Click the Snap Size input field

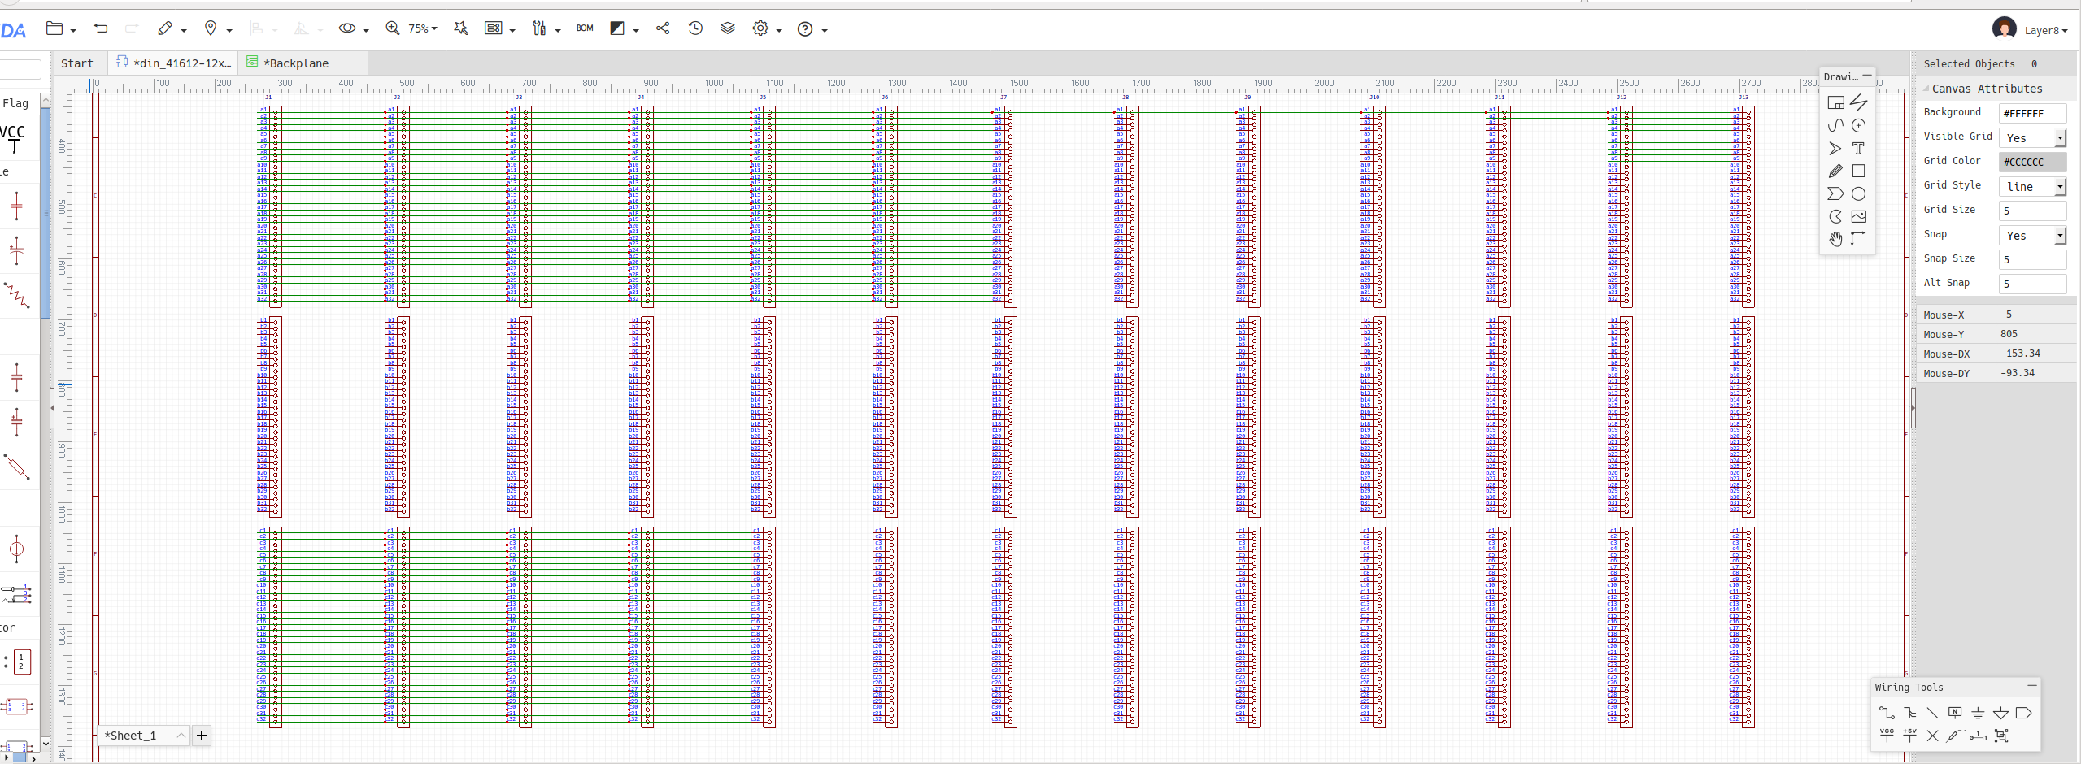pos(2032,259)
